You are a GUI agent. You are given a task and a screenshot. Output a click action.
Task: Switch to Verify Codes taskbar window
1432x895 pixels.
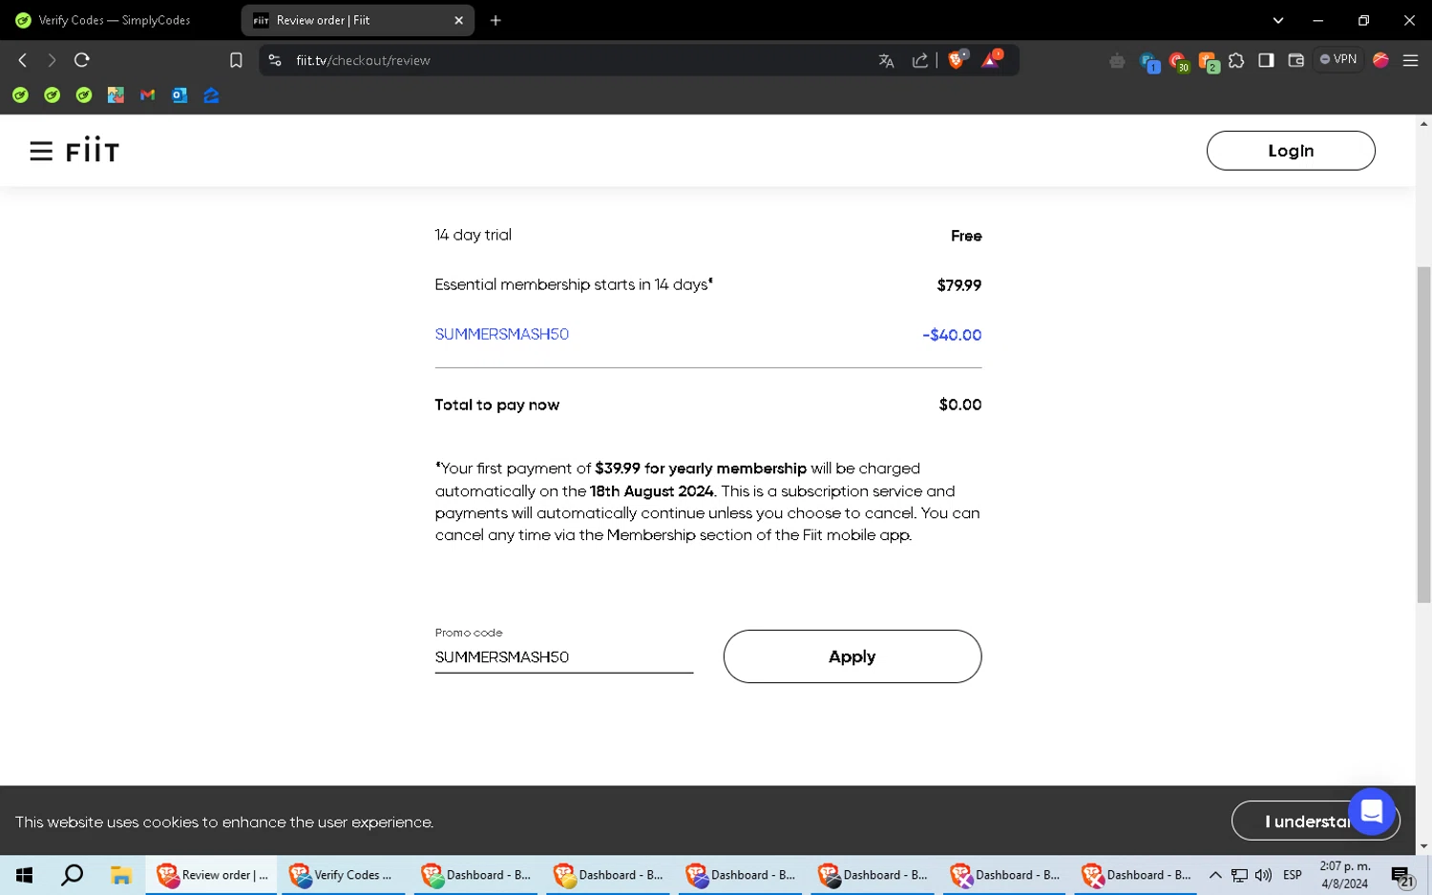[x=341, y=875]
